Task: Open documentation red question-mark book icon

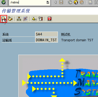Action: tap(50, 19)
